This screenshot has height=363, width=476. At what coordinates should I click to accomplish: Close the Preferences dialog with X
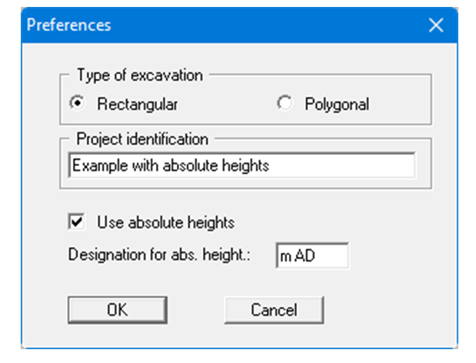(x=436, y=25)
